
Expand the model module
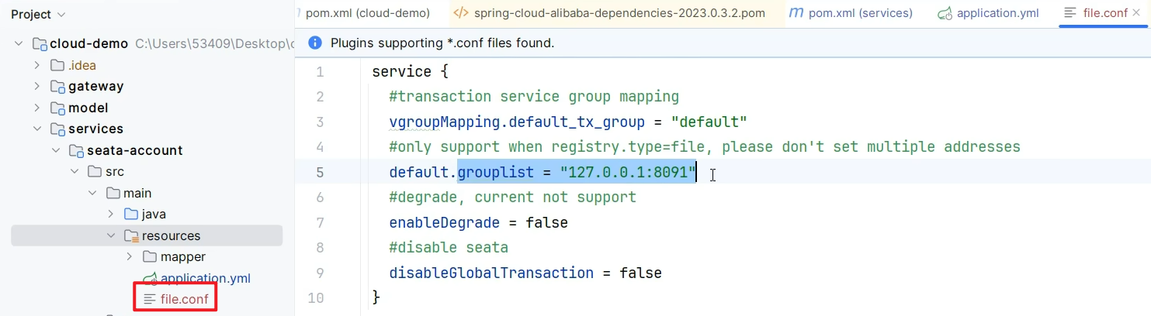pyautogui.click(x=36, y=108)
